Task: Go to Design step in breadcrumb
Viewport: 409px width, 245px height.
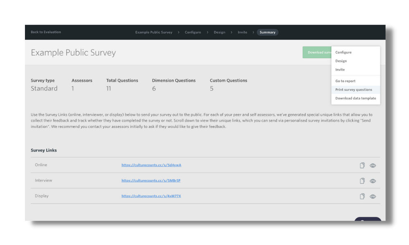Action: [219, 32]
